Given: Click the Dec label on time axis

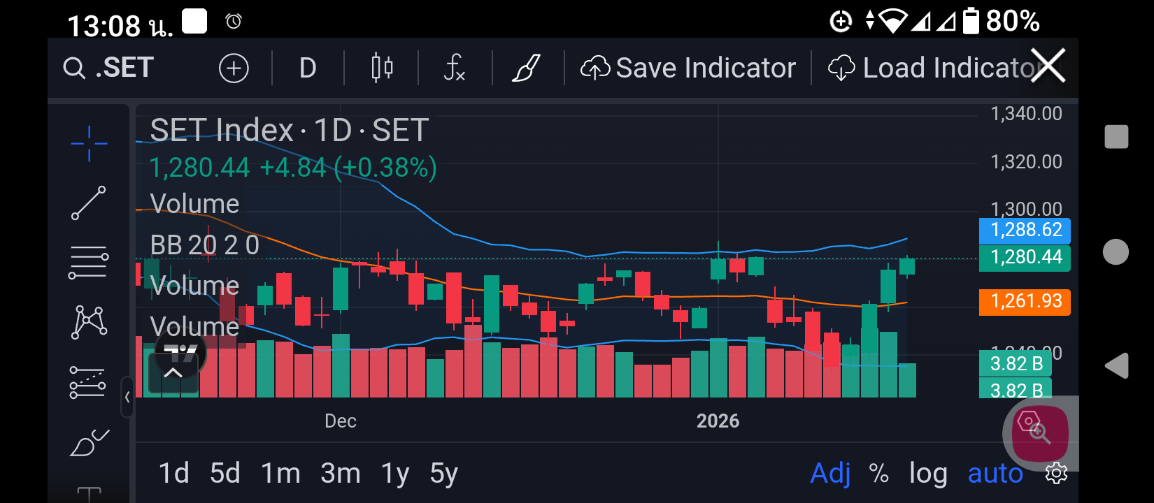Looking at the screenshot, I should pyautogui.click(x=341, y=421).
